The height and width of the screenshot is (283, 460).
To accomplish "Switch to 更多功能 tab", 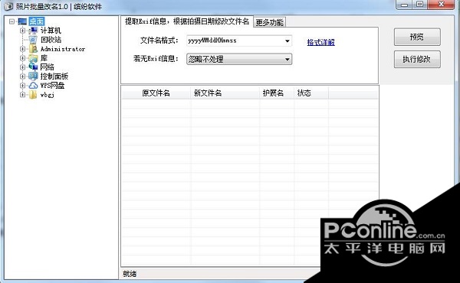I will point(269,22).
